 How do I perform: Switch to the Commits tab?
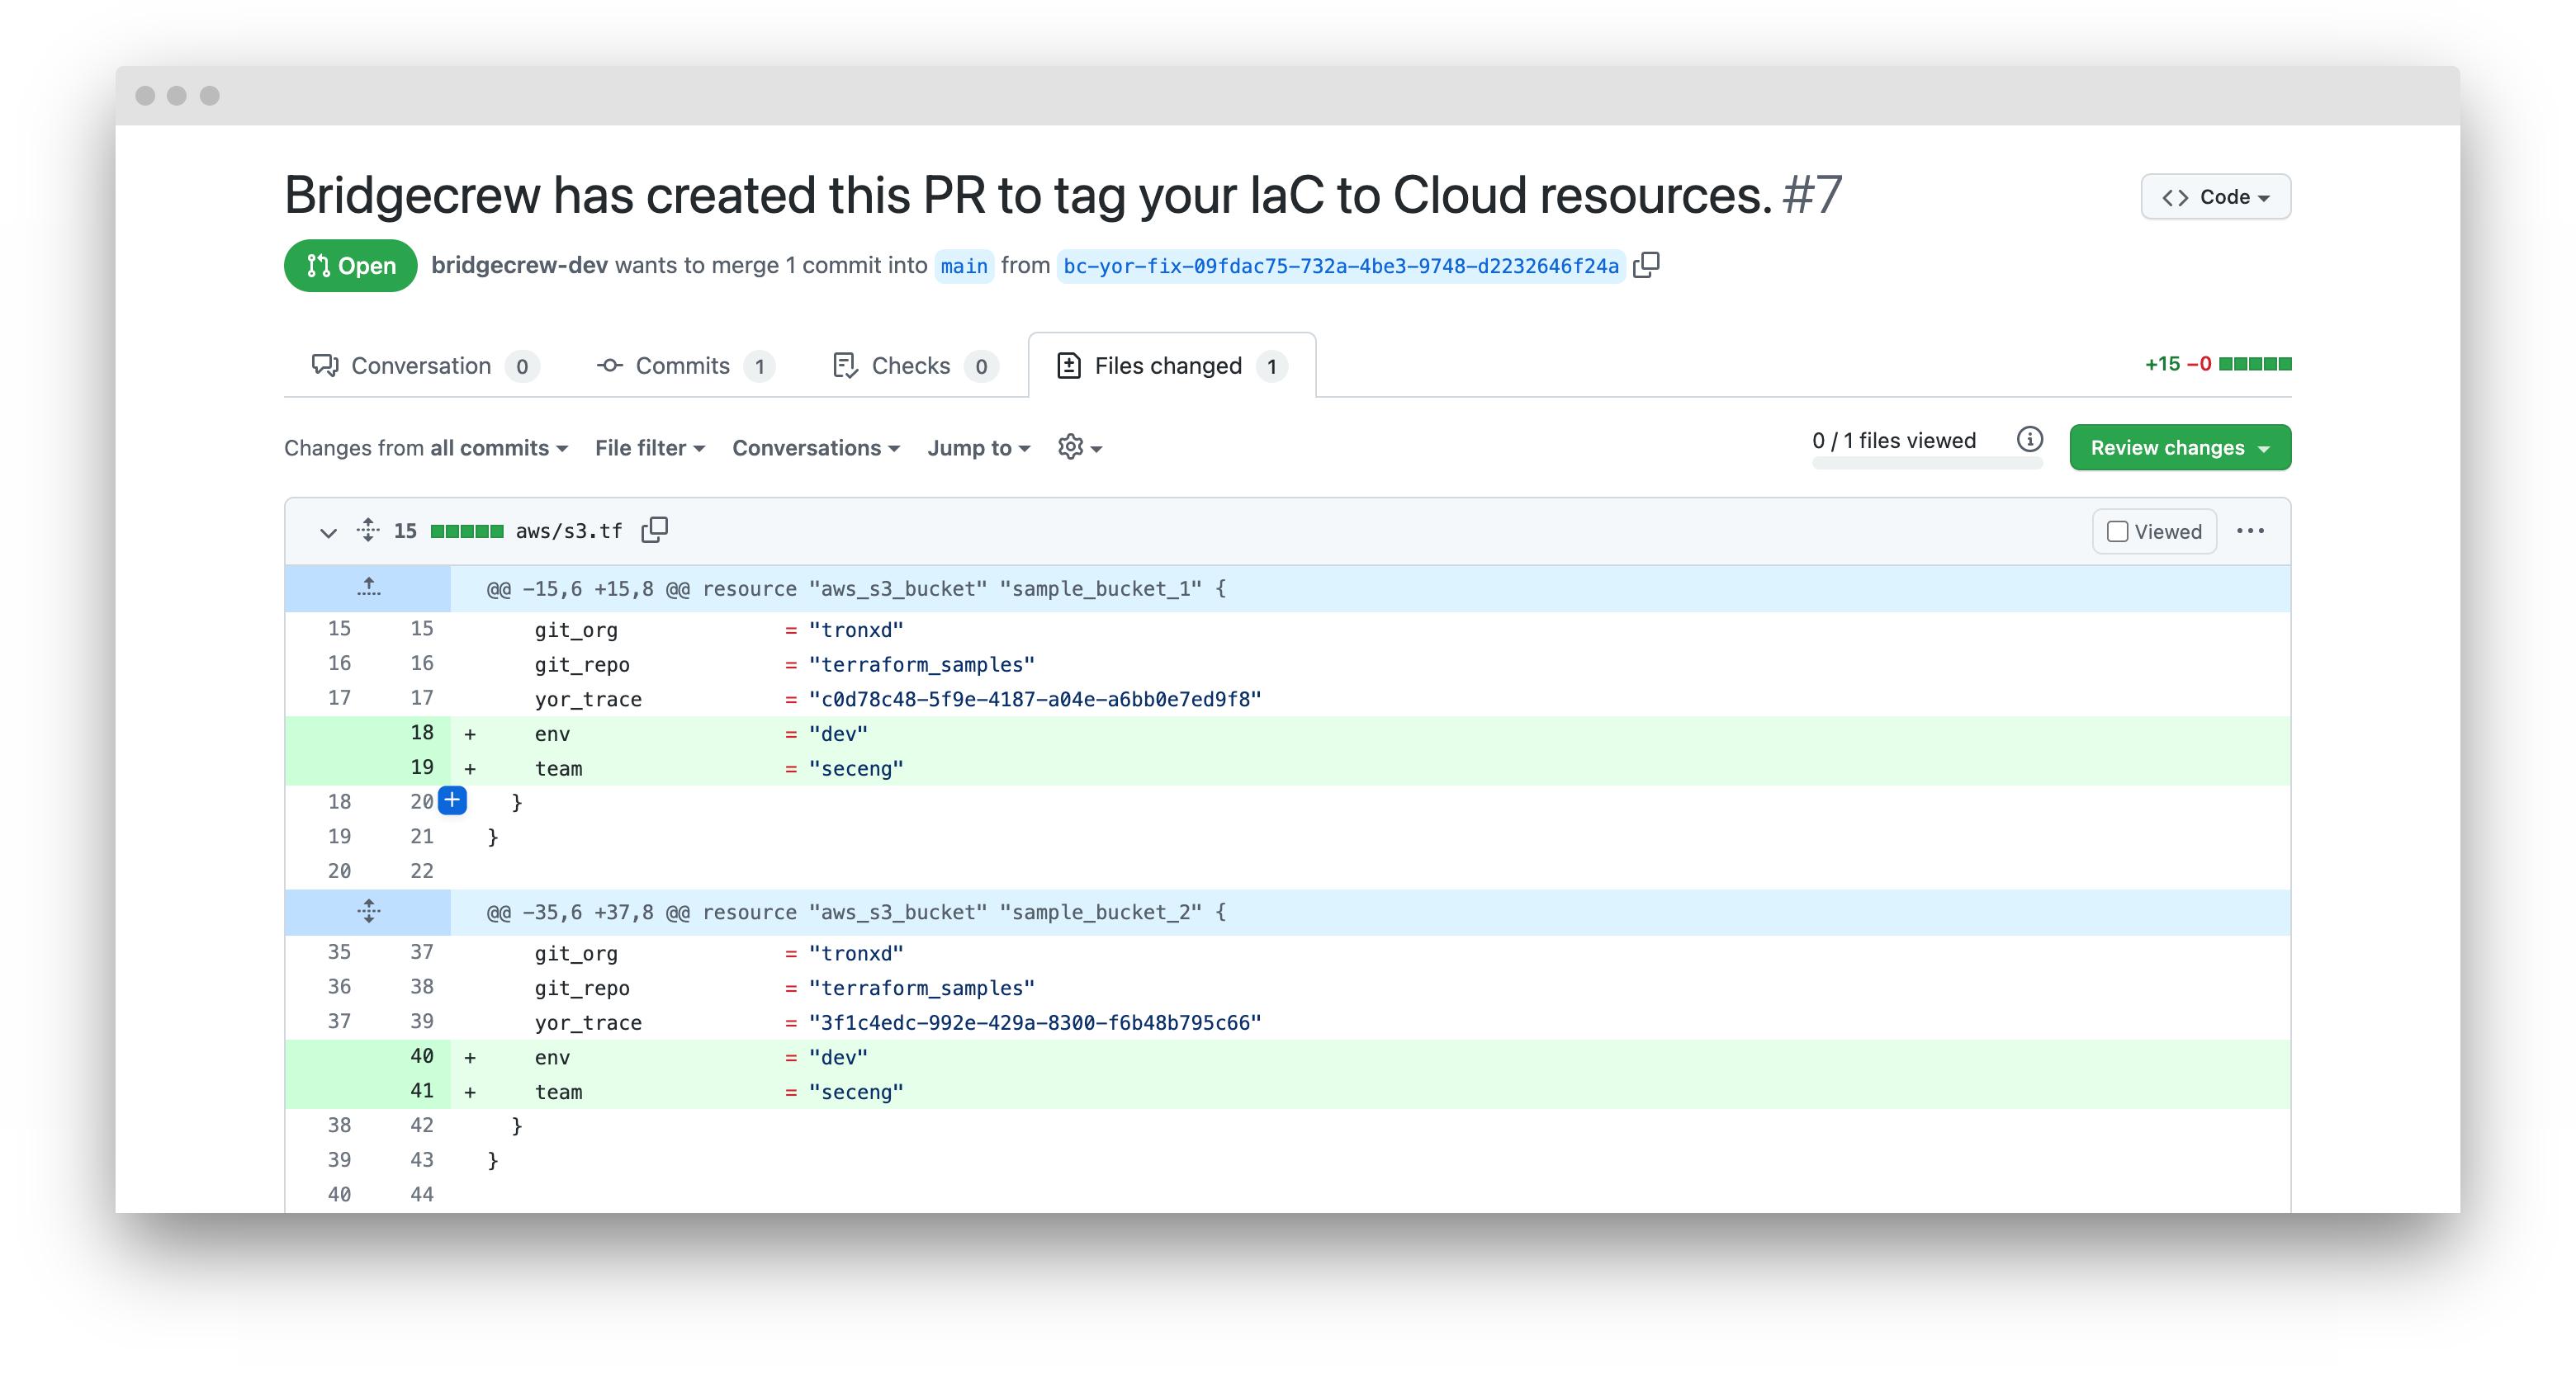[686, 366]
